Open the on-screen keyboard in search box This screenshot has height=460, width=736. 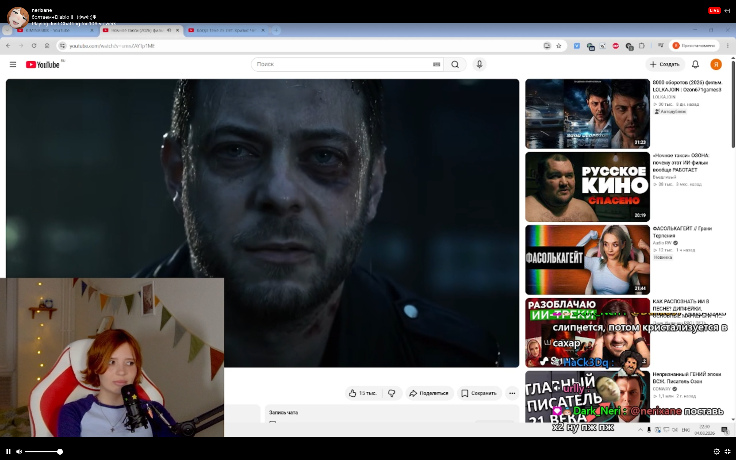click(436, 64)
